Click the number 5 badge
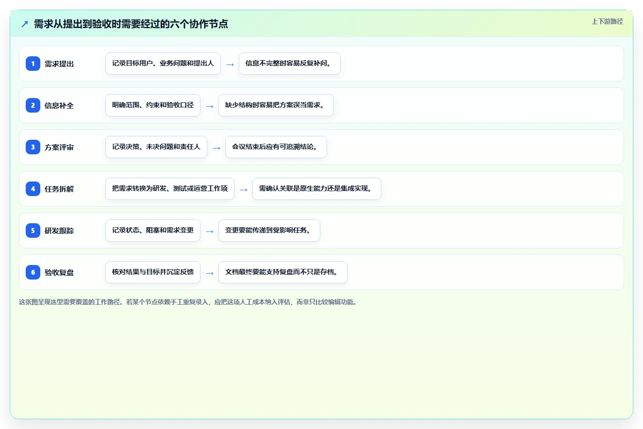Image resolution: width=643 pixels, height=429 pixels. click(33, 231)
